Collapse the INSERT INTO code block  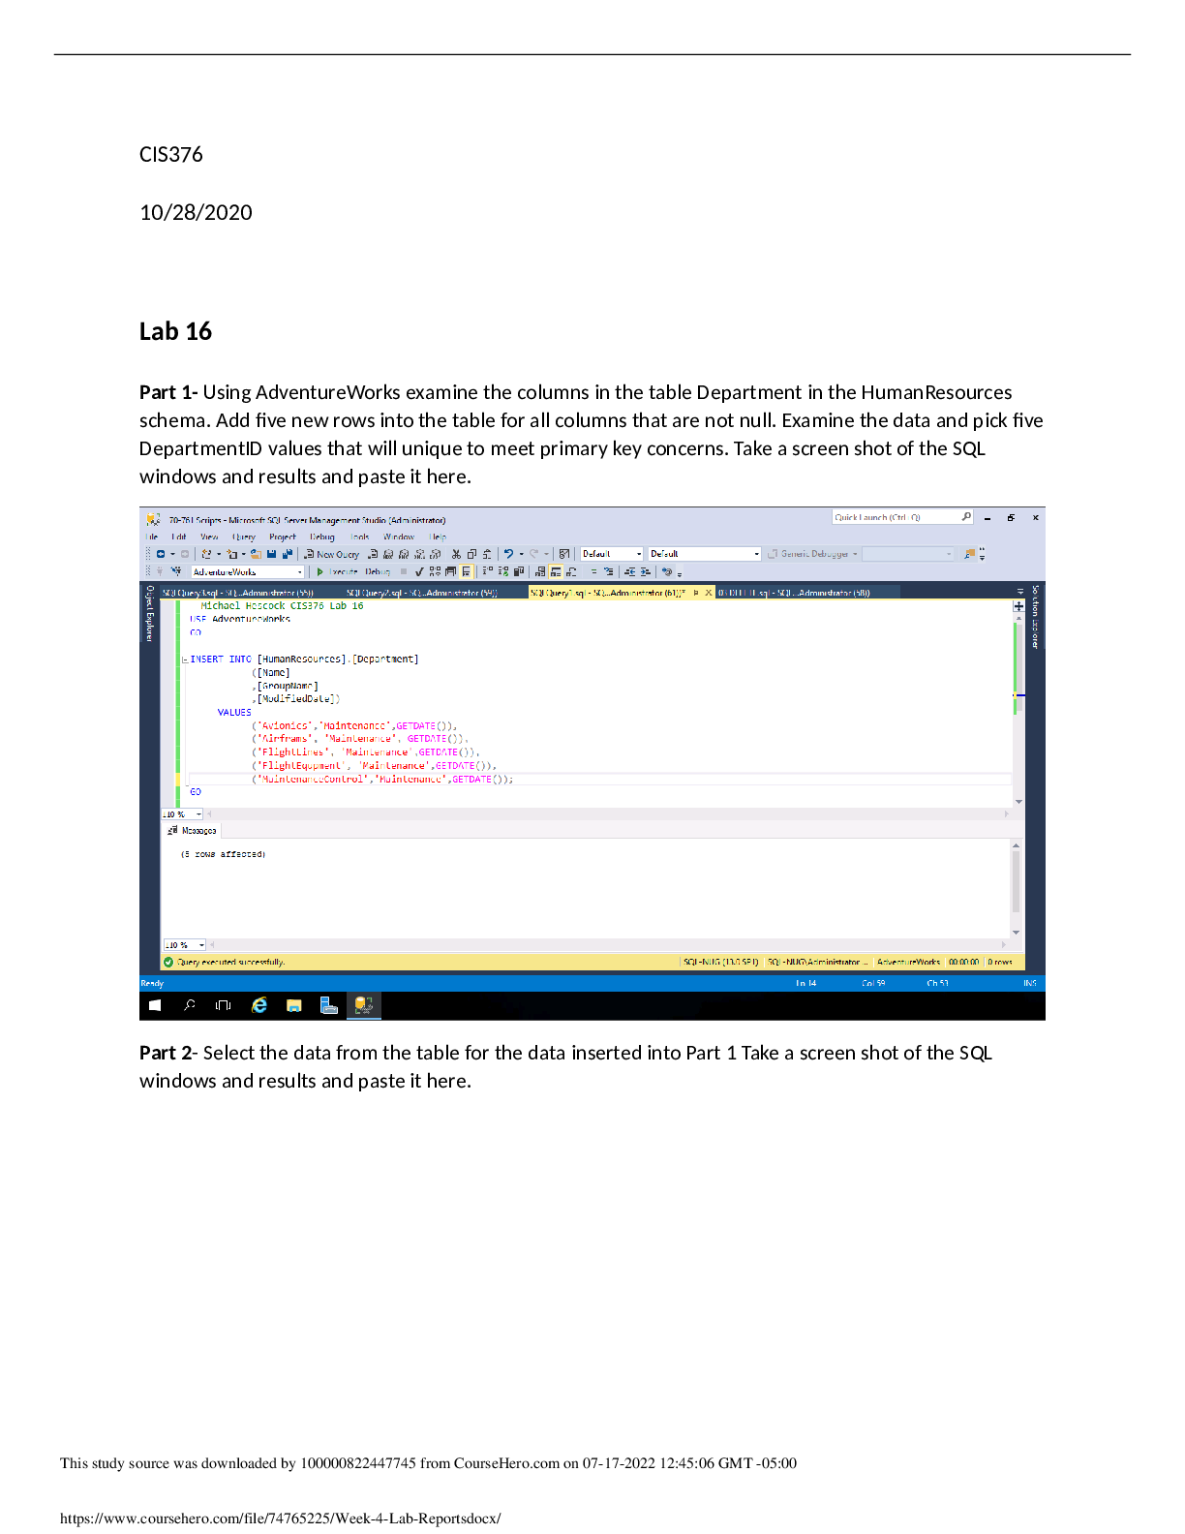point(185,660)
